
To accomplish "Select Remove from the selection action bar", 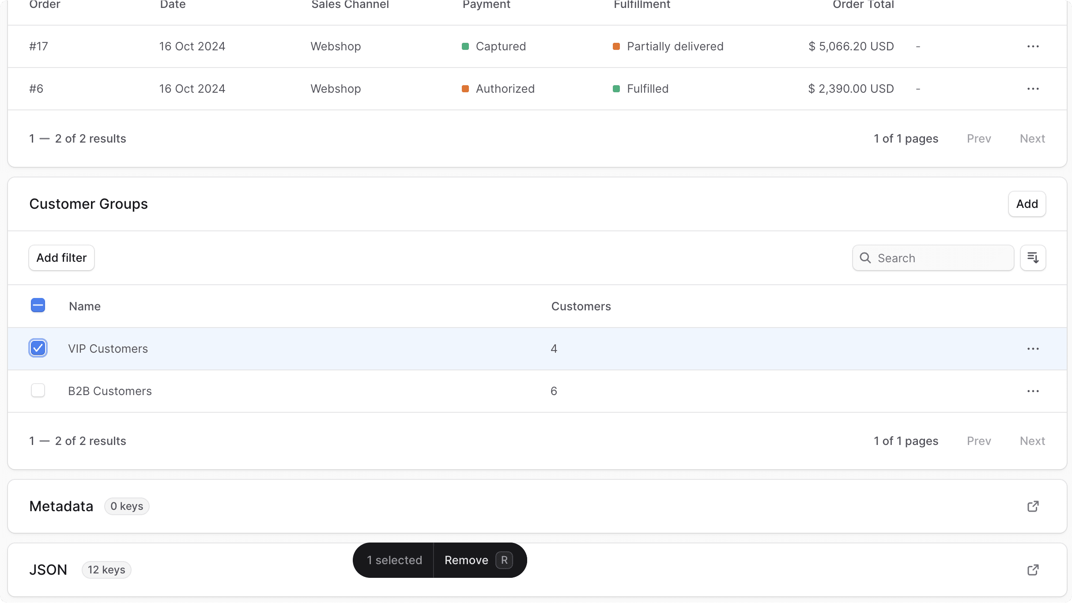I will point(466,560).
